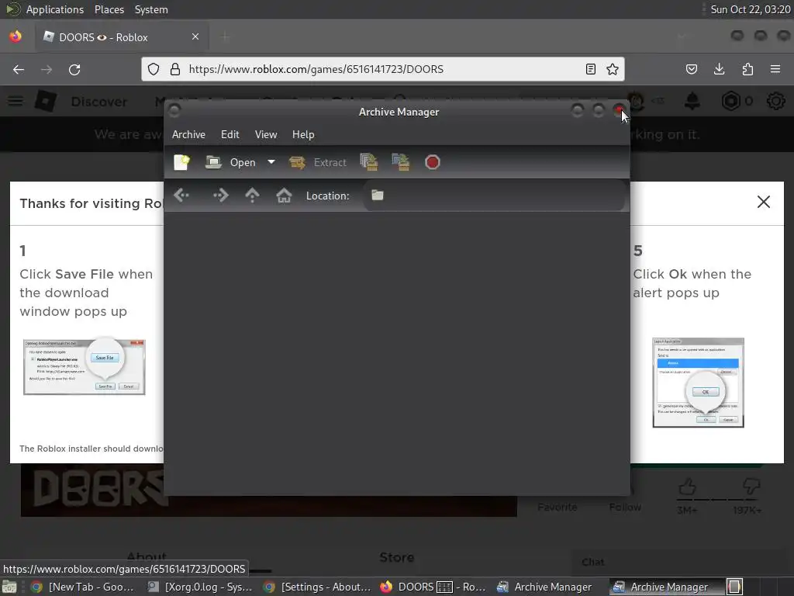This screenshot has width=794, height=596.
Task: Click the Ok alert instruction thumbnail
Action: point(699,383)
